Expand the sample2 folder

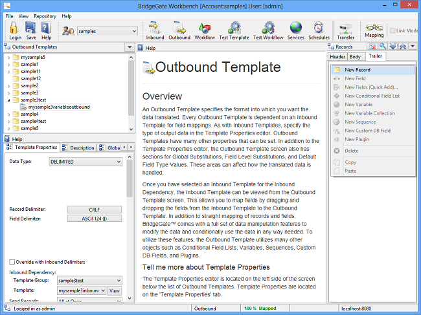tap(9, 86)
